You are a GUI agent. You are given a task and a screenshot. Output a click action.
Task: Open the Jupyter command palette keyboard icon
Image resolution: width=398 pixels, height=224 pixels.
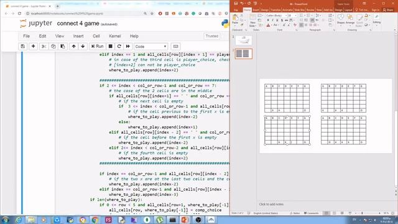coord(175,47)
